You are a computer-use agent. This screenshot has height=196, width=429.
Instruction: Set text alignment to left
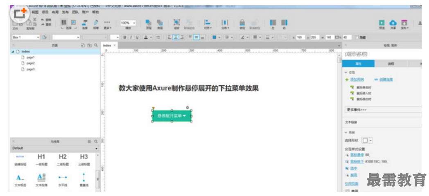169,37
